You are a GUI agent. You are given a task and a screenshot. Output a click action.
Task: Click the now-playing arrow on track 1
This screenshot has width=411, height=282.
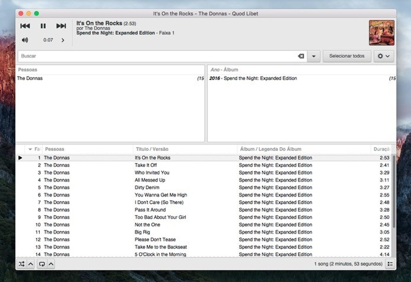pos(20,158)
